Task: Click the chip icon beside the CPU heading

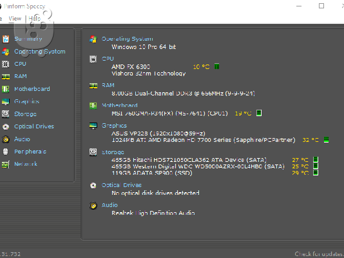Action: tap(93, 59)
